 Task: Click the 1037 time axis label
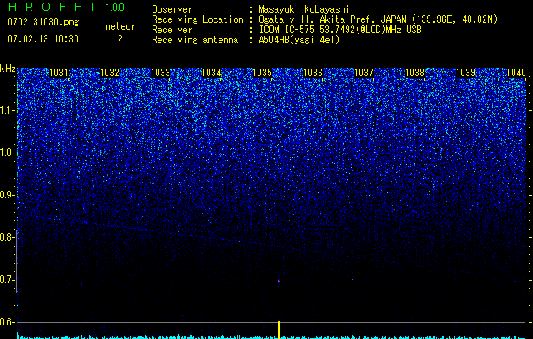(364, 73)
